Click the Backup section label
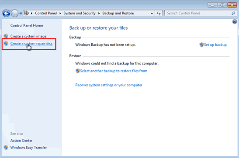This screenshot has height=158, width=239. pyautogui.click(x=75, y=37)
